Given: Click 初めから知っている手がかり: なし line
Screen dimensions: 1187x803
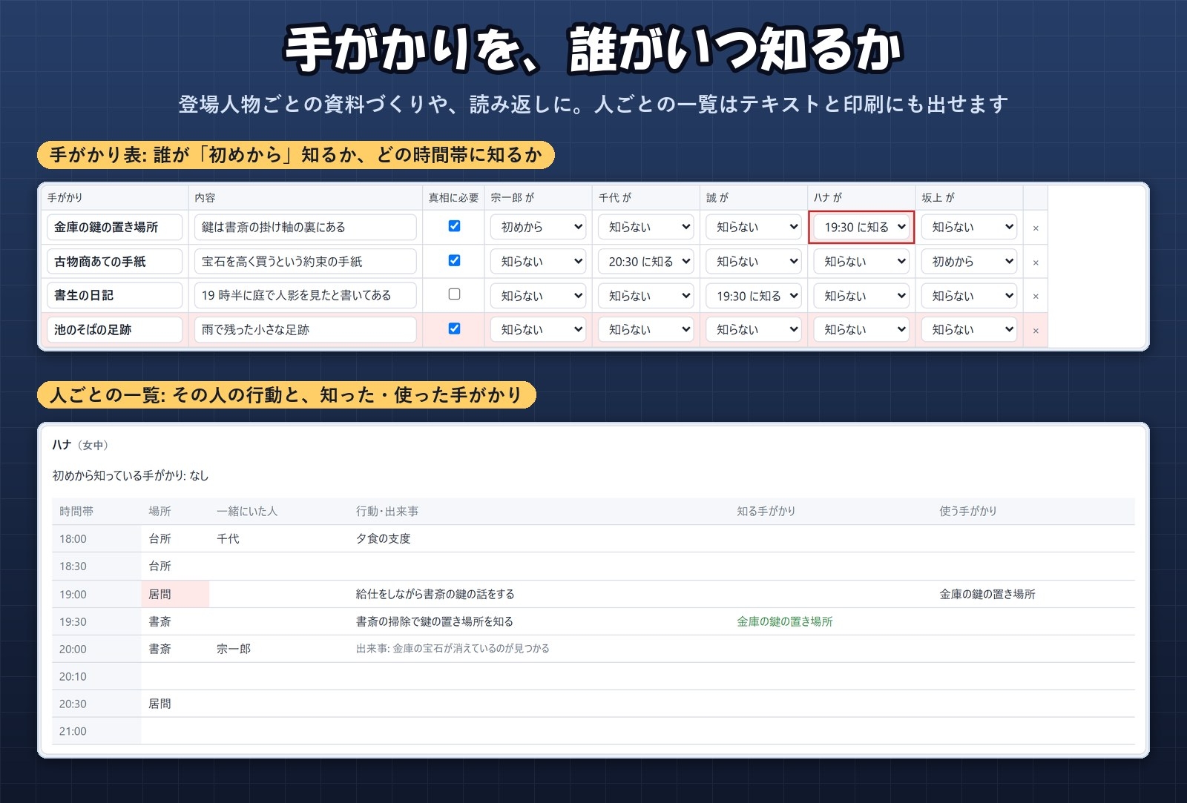Looking at the screenshot, I should [131, 476].
